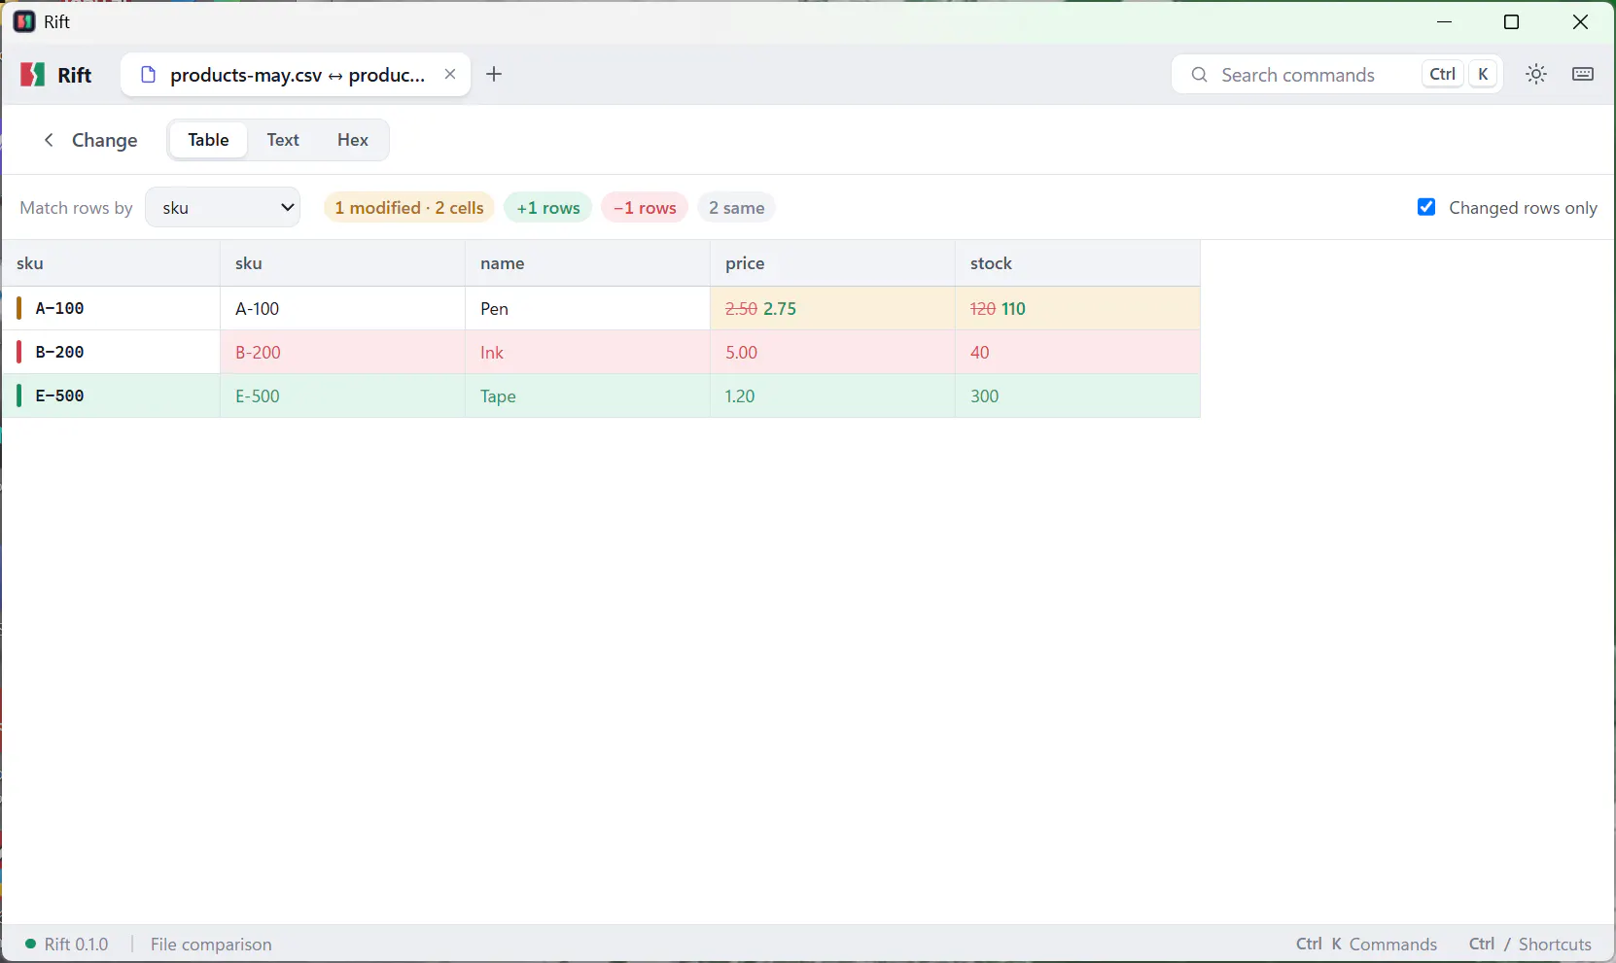Click the name column header
Screen dimensions: 1616x963
[587, 263]
